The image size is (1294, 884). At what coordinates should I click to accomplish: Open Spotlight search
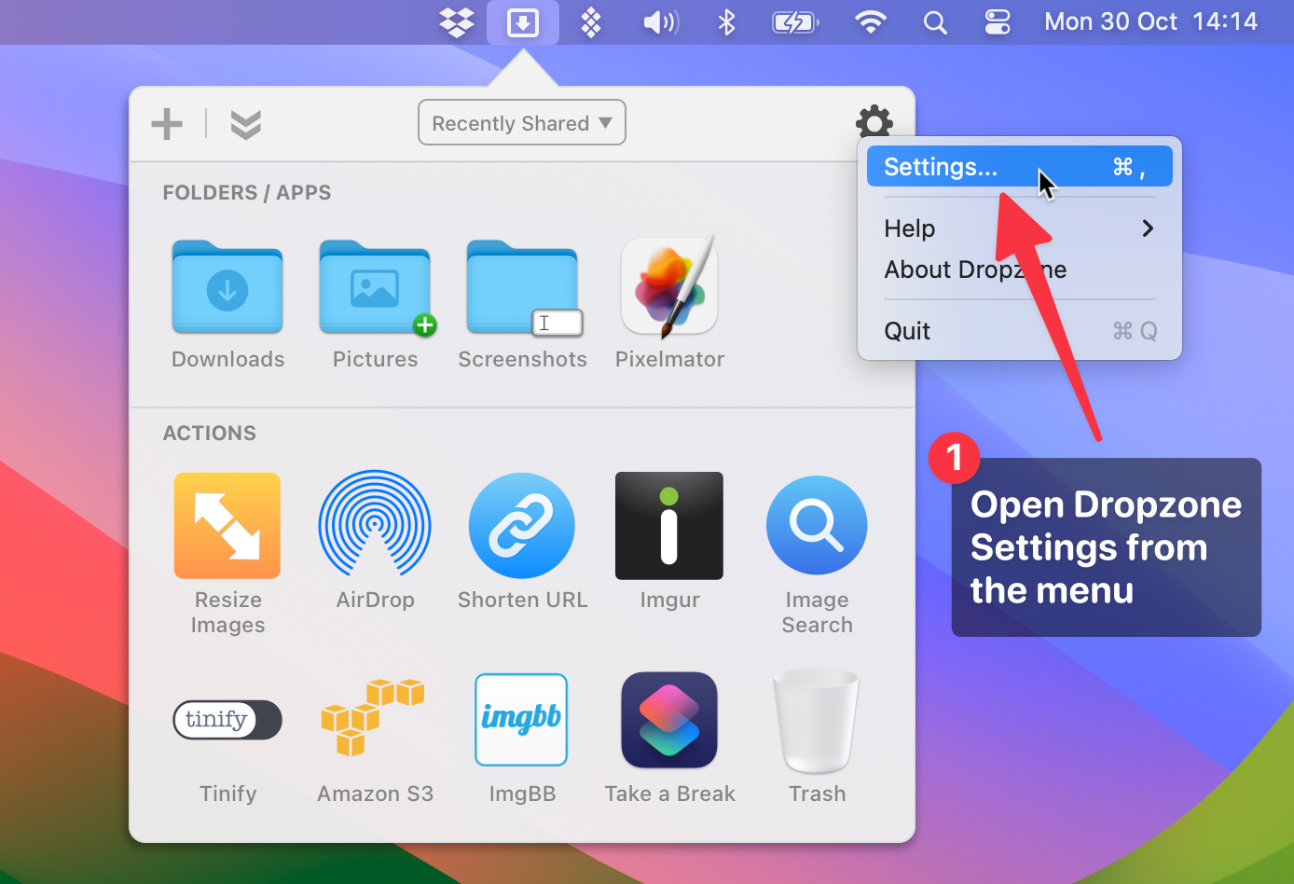pos(935,22)
